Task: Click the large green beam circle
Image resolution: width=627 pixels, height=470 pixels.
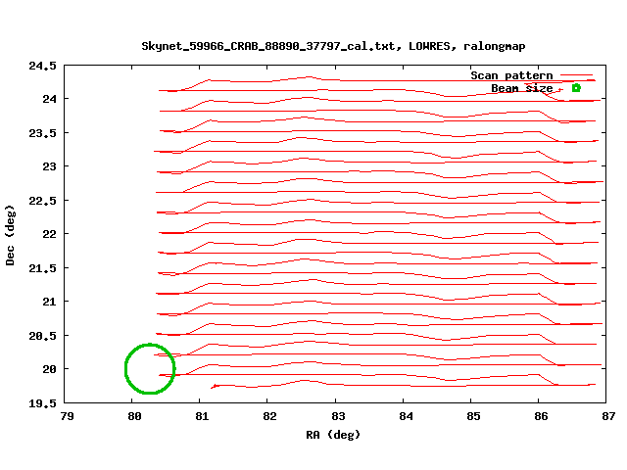Action: point(150,368)
